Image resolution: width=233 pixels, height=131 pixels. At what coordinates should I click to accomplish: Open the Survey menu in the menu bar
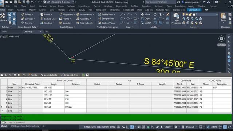52,6
